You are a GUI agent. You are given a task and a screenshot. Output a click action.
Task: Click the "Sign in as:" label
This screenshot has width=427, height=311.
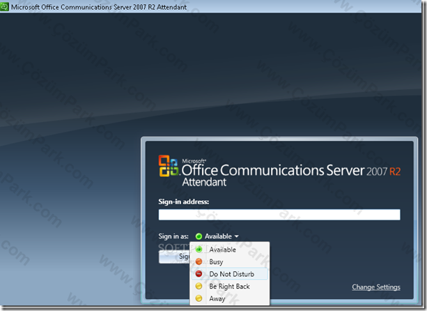point(173,236)
